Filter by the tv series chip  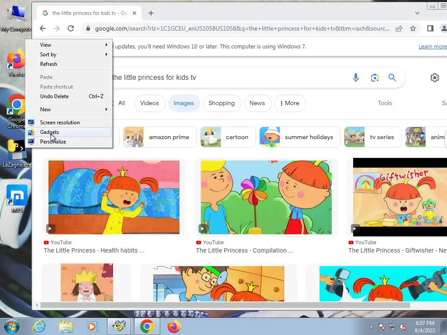click(373, 137)
